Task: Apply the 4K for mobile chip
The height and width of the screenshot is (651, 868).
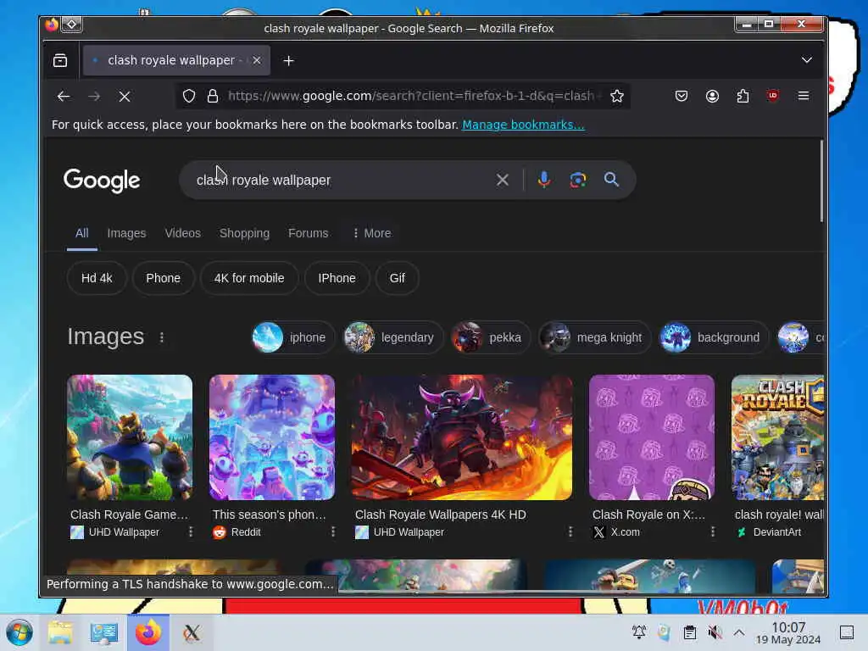Action: point(249,278)
